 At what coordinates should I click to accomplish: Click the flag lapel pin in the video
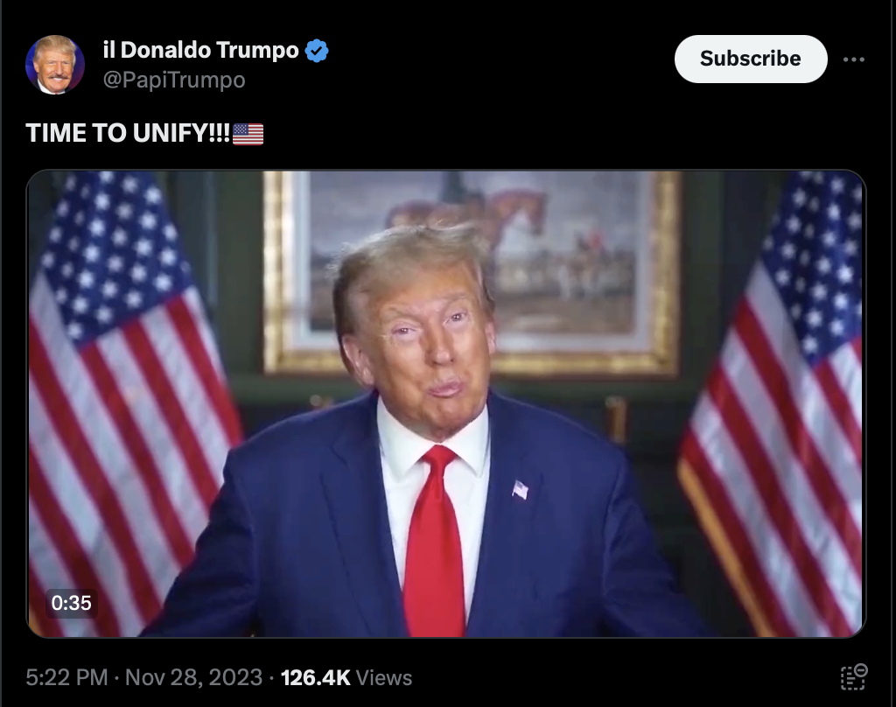(520, 490)
